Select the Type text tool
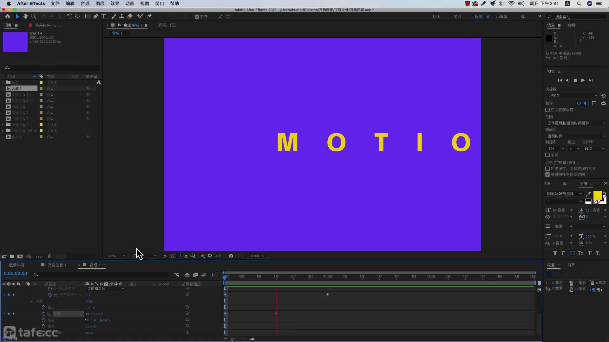This screenshot has height=342, width=609. coord(104,16)
